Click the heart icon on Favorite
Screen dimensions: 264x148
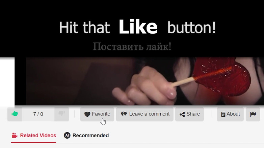click(x=87, y=114)
